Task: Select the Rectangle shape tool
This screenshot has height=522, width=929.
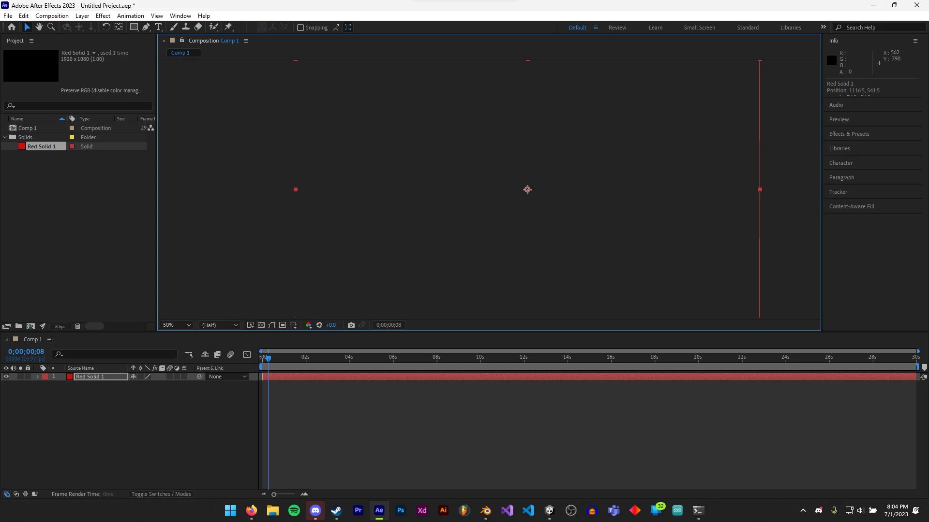Action: (134, 27)
